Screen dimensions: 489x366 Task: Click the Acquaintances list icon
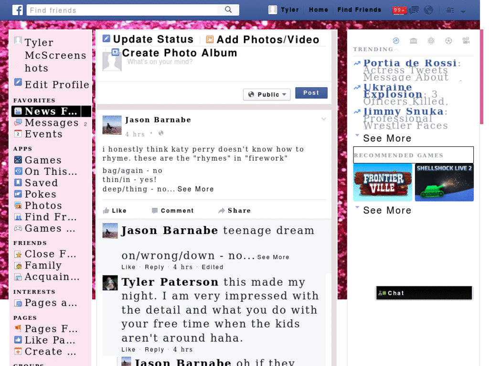pos(18,277)
